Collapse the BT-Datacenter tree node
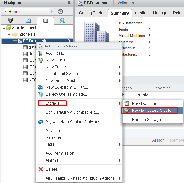The height and width of the screenshot is (183, 184). pyautogui.click(x=15, y=41)
